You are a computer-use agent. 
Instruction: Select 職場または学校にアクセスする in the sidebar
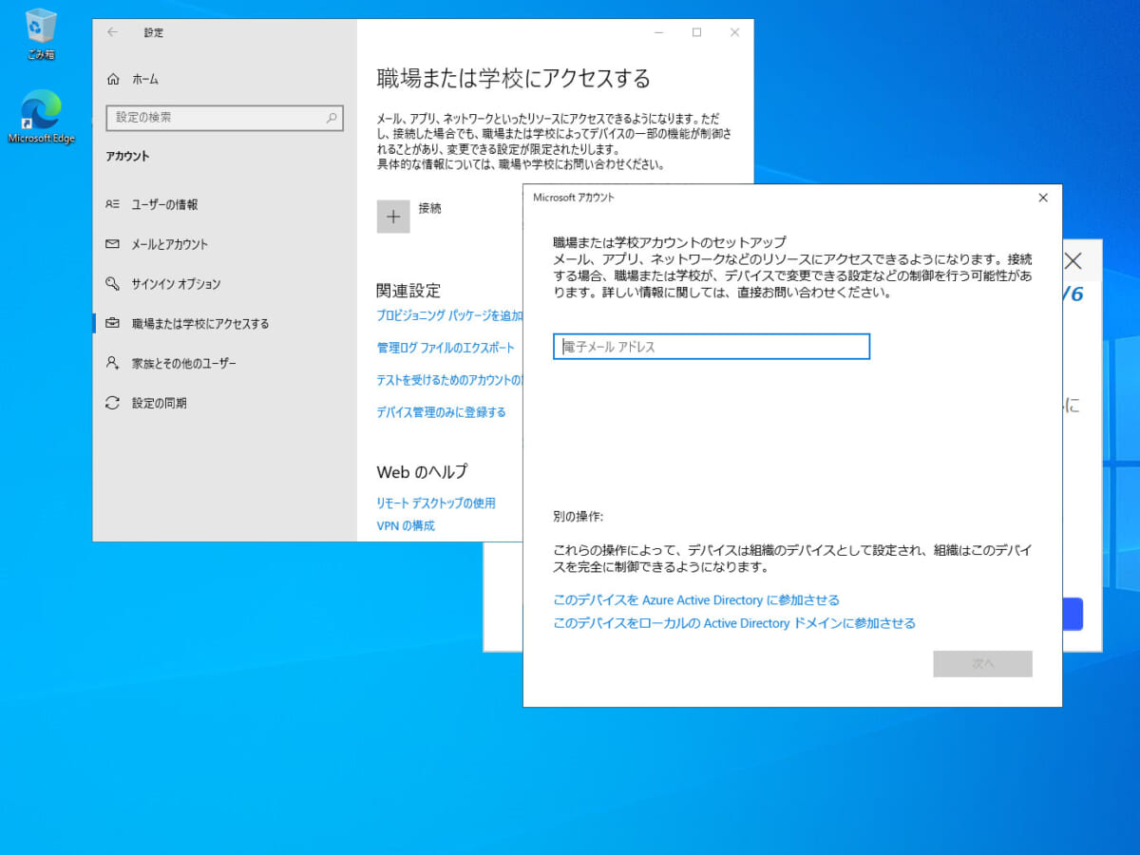click(x=199, y=324)
